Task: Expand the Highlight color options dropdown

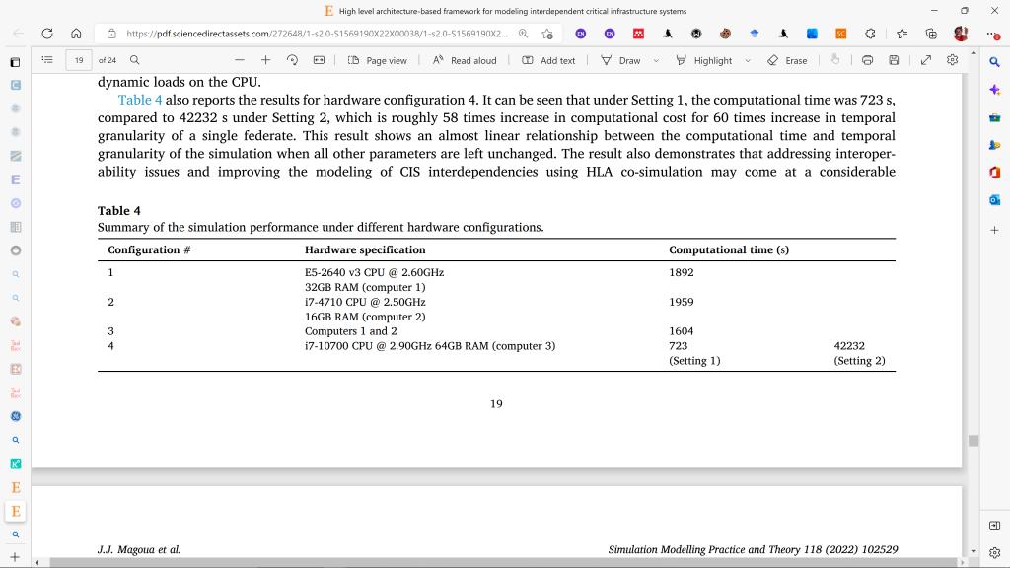Action: (x=747, y=60)
